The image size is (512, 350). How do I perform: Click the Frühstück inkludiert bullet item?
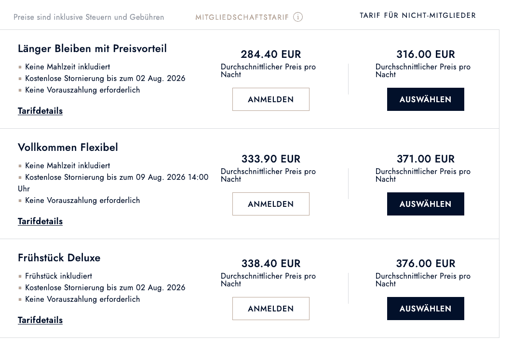(58, 276)
